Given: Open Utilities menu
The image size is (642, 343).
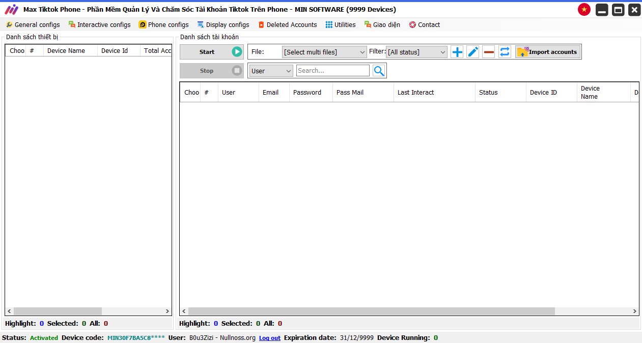Looking at the screenshot, I should (341, 24).
